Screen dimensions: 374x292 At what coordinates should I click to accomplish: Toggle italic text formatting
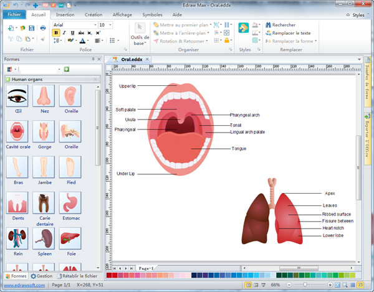click(65, 33)
